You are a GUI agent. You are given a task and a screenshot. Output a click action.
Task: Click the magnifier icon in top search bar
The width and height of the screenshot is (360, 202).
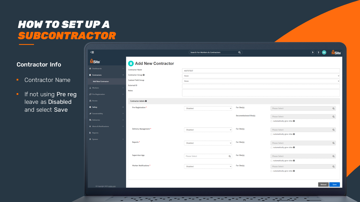[x=239, y=52]
